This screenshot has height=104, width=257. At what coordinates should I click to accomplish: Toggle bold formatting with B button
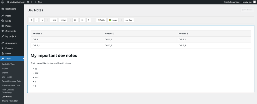(31, 20)
